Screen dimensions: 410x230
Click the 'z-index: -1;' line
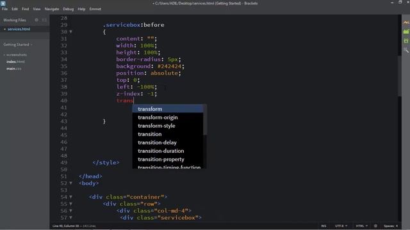[136, 94]
